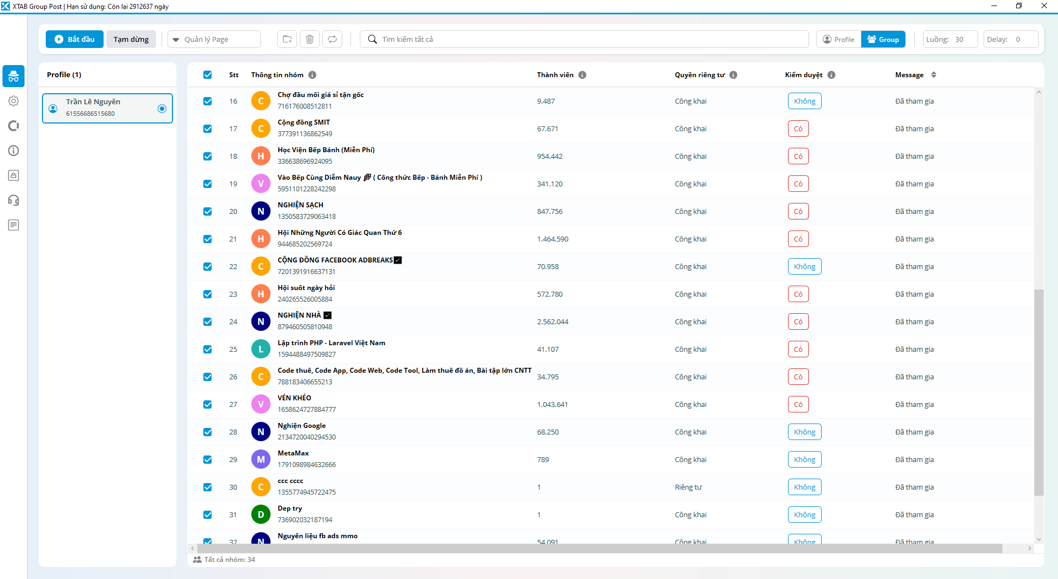Click the scroll-down arrow of vertical scrollbar
The height and width of the screenshot is (579, 1058).
pyautogui.click(x=1039, y=539)
